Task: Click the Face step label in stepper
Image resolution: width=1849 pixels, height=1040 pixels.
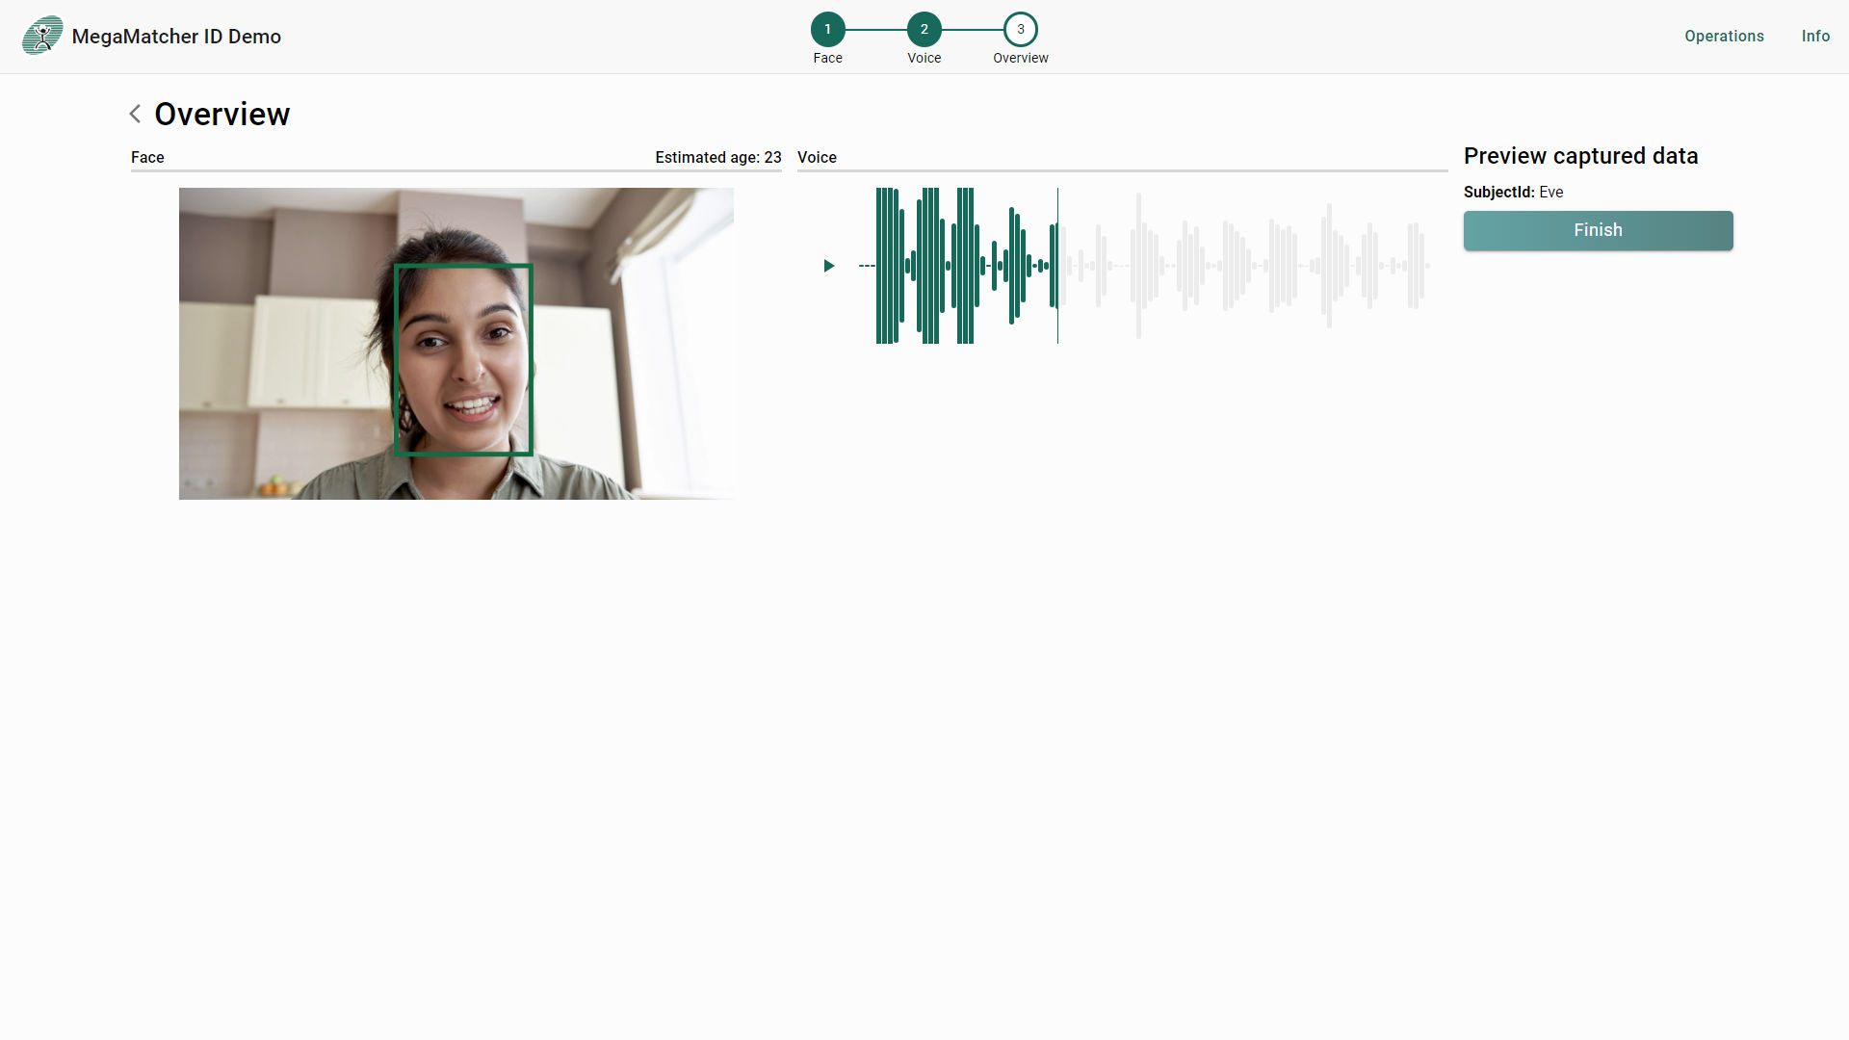Action: pos(827,58)
